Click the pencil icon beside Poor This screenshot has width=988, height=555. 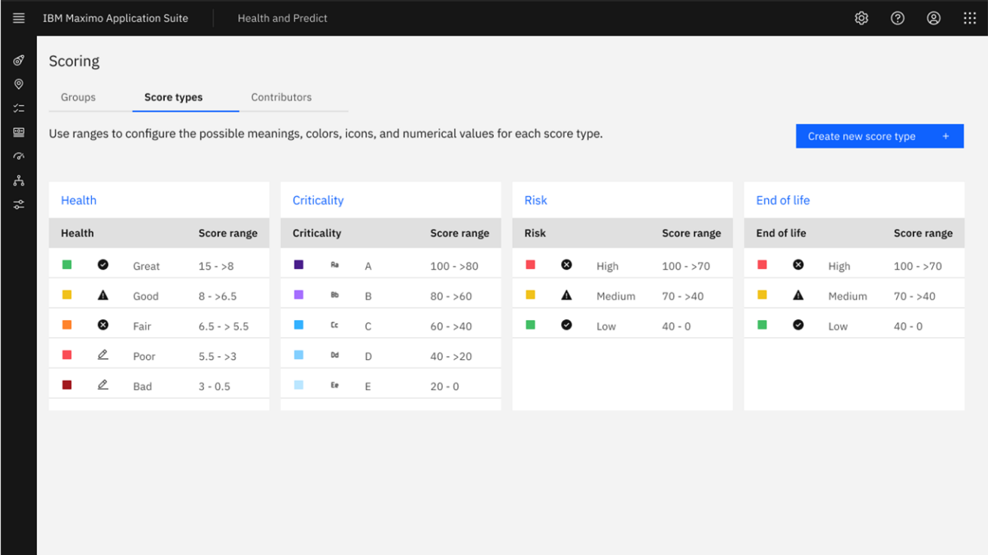click(103, 355)
